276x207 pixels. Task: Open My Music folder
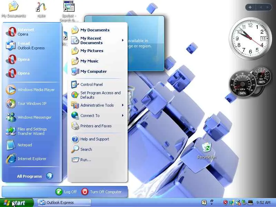(97, 61)
